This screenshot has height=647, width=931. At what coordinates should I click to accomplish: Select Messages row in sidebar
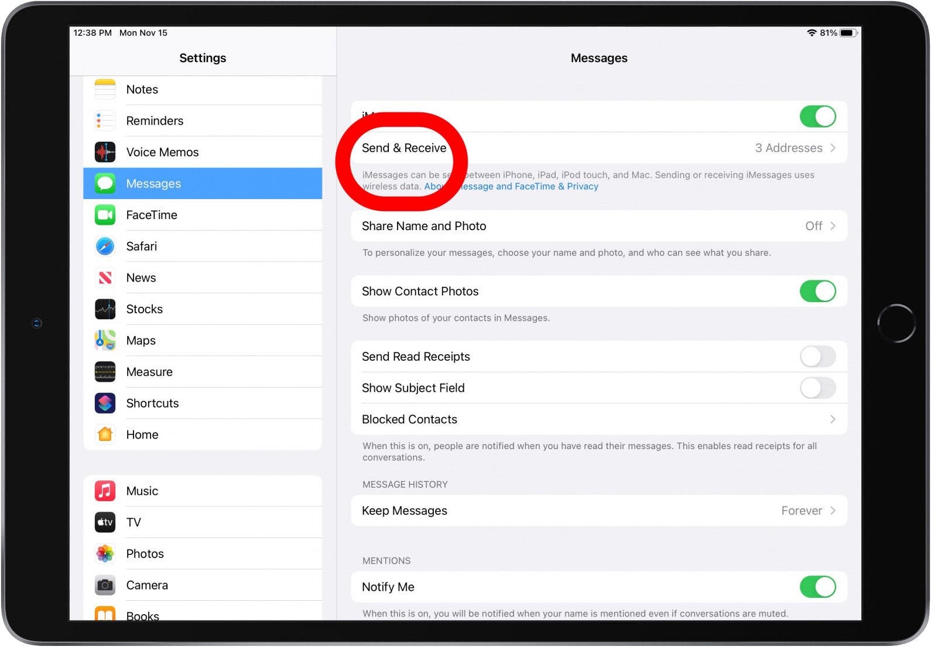point(203,183)
